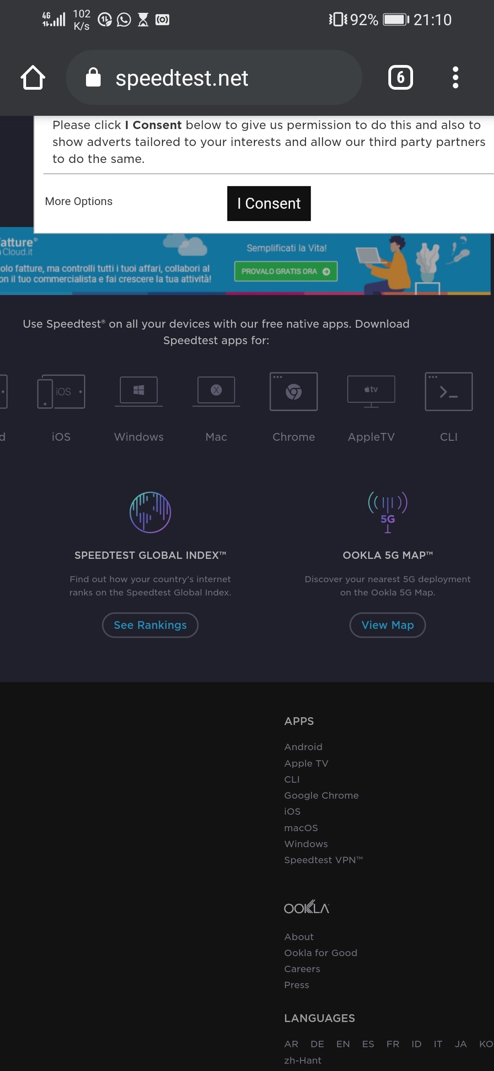This screenshot has height=1071, width=494.
Task: Click the AppleTV label under app icons
Action: click(371, 437)
